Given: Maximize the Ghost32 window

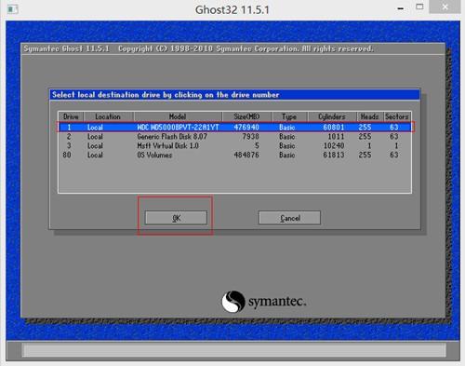Looking at the screenshot, I should pyautogui.click(x=419, y=7).
